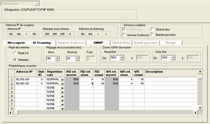This screenshot has height=124, width=210.
Task: Tick the Bande passante checkbox
Action: pos(153,35)
